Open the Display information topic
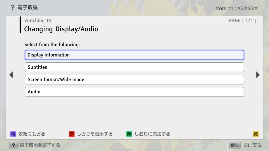This screenshot has height=151, width=269. click(134, 55)
